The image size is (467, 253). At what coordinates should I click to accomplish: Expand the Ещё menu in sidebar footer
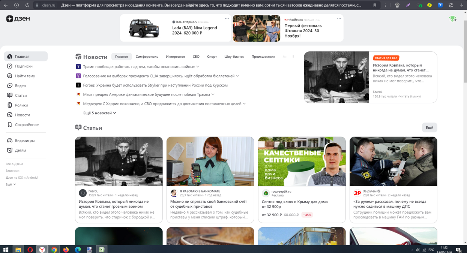pyautogui.click(x=11, y=184)
